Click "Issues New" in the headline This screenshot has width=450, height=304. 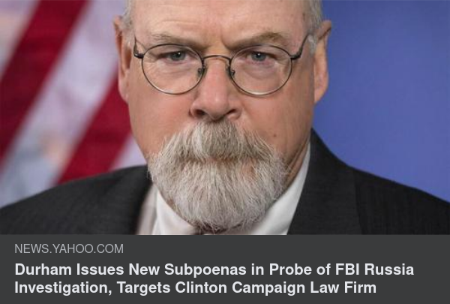click(x=118, y=269)
